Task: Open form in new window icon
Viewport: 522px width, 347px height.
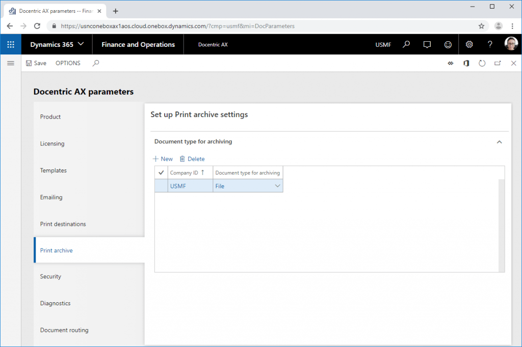Action: [x=498, y=63]
